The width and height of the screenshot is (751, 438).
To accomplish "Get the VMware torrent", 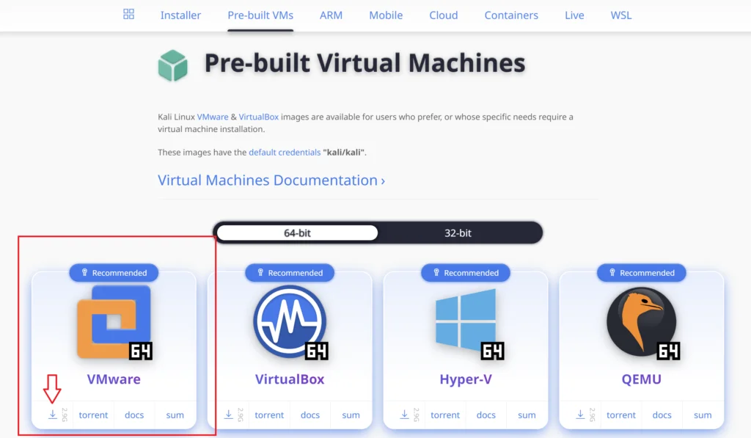I will [93, 415].
